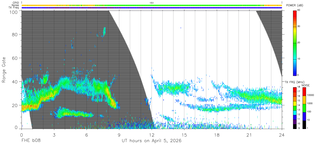The width and height of the screenshot is (317, 146).
Task: Click range gate tick label 80
Action: [15, 34]
